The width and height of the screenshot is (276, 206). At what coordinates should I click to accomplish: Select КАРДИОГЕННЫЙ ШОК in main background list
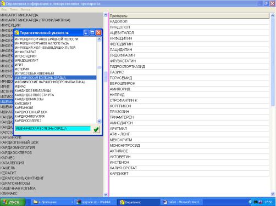52,142
